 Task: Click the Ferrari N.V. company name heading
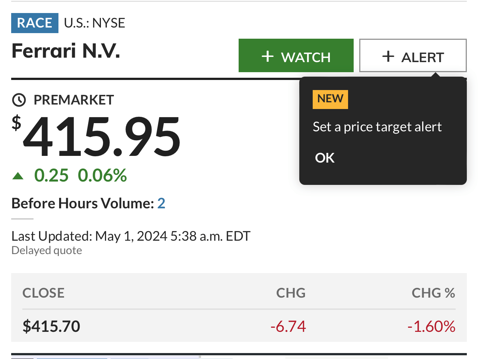click(x=66, y=51)
